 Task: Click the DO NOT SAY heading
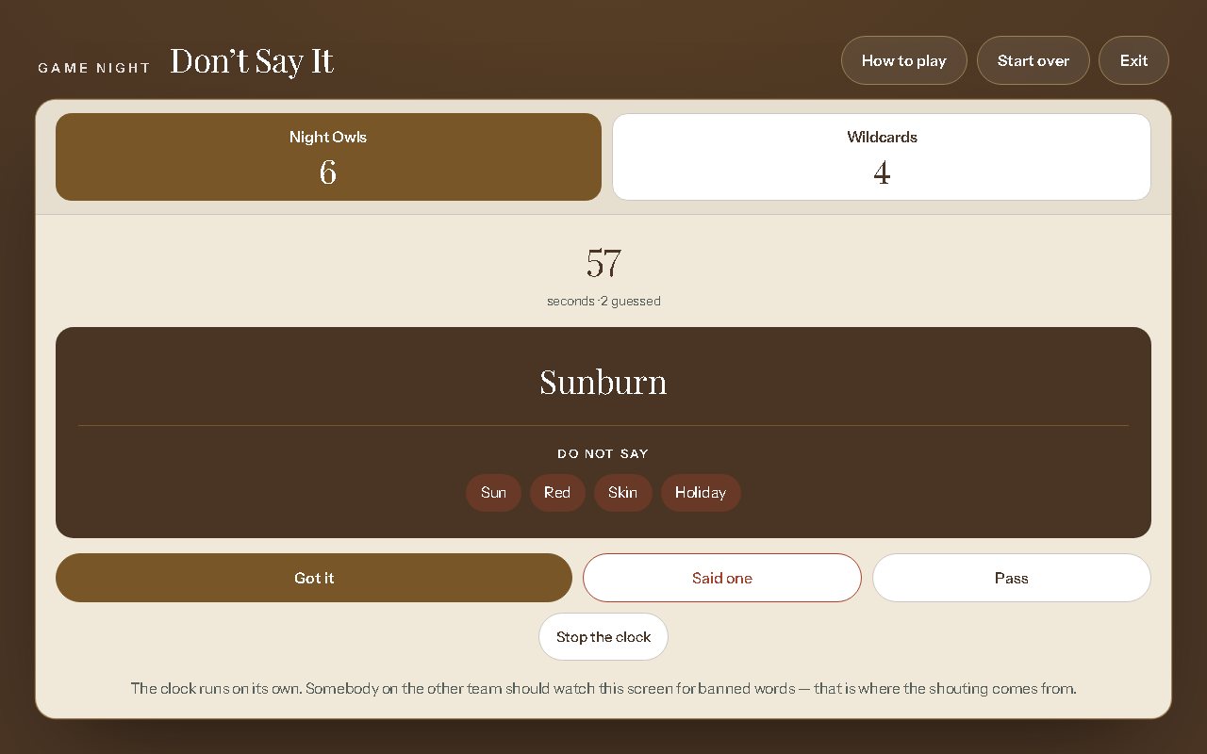[603, 453]
